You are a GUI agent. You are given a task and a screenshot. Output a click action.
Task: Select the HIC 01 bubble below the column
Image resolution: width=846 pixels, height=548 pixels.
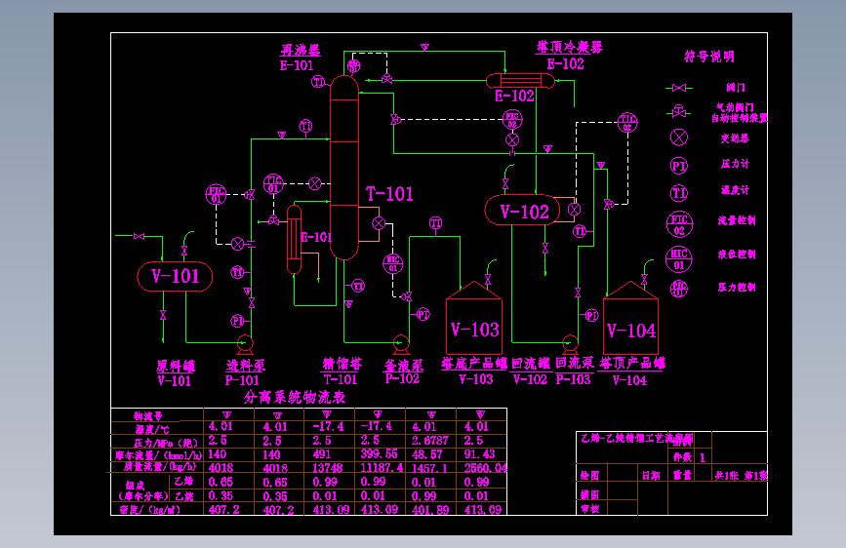pyautogui.click(x=393, y=263)
